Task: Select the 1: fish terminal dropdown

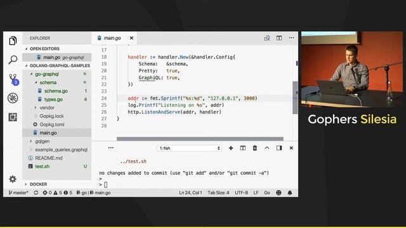Action: (x=189, y=148)
